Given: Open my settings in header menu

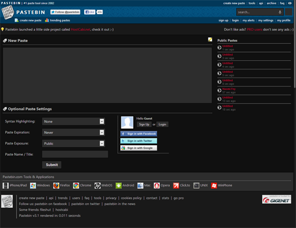Looking at the screenshot, I should 266,20.
